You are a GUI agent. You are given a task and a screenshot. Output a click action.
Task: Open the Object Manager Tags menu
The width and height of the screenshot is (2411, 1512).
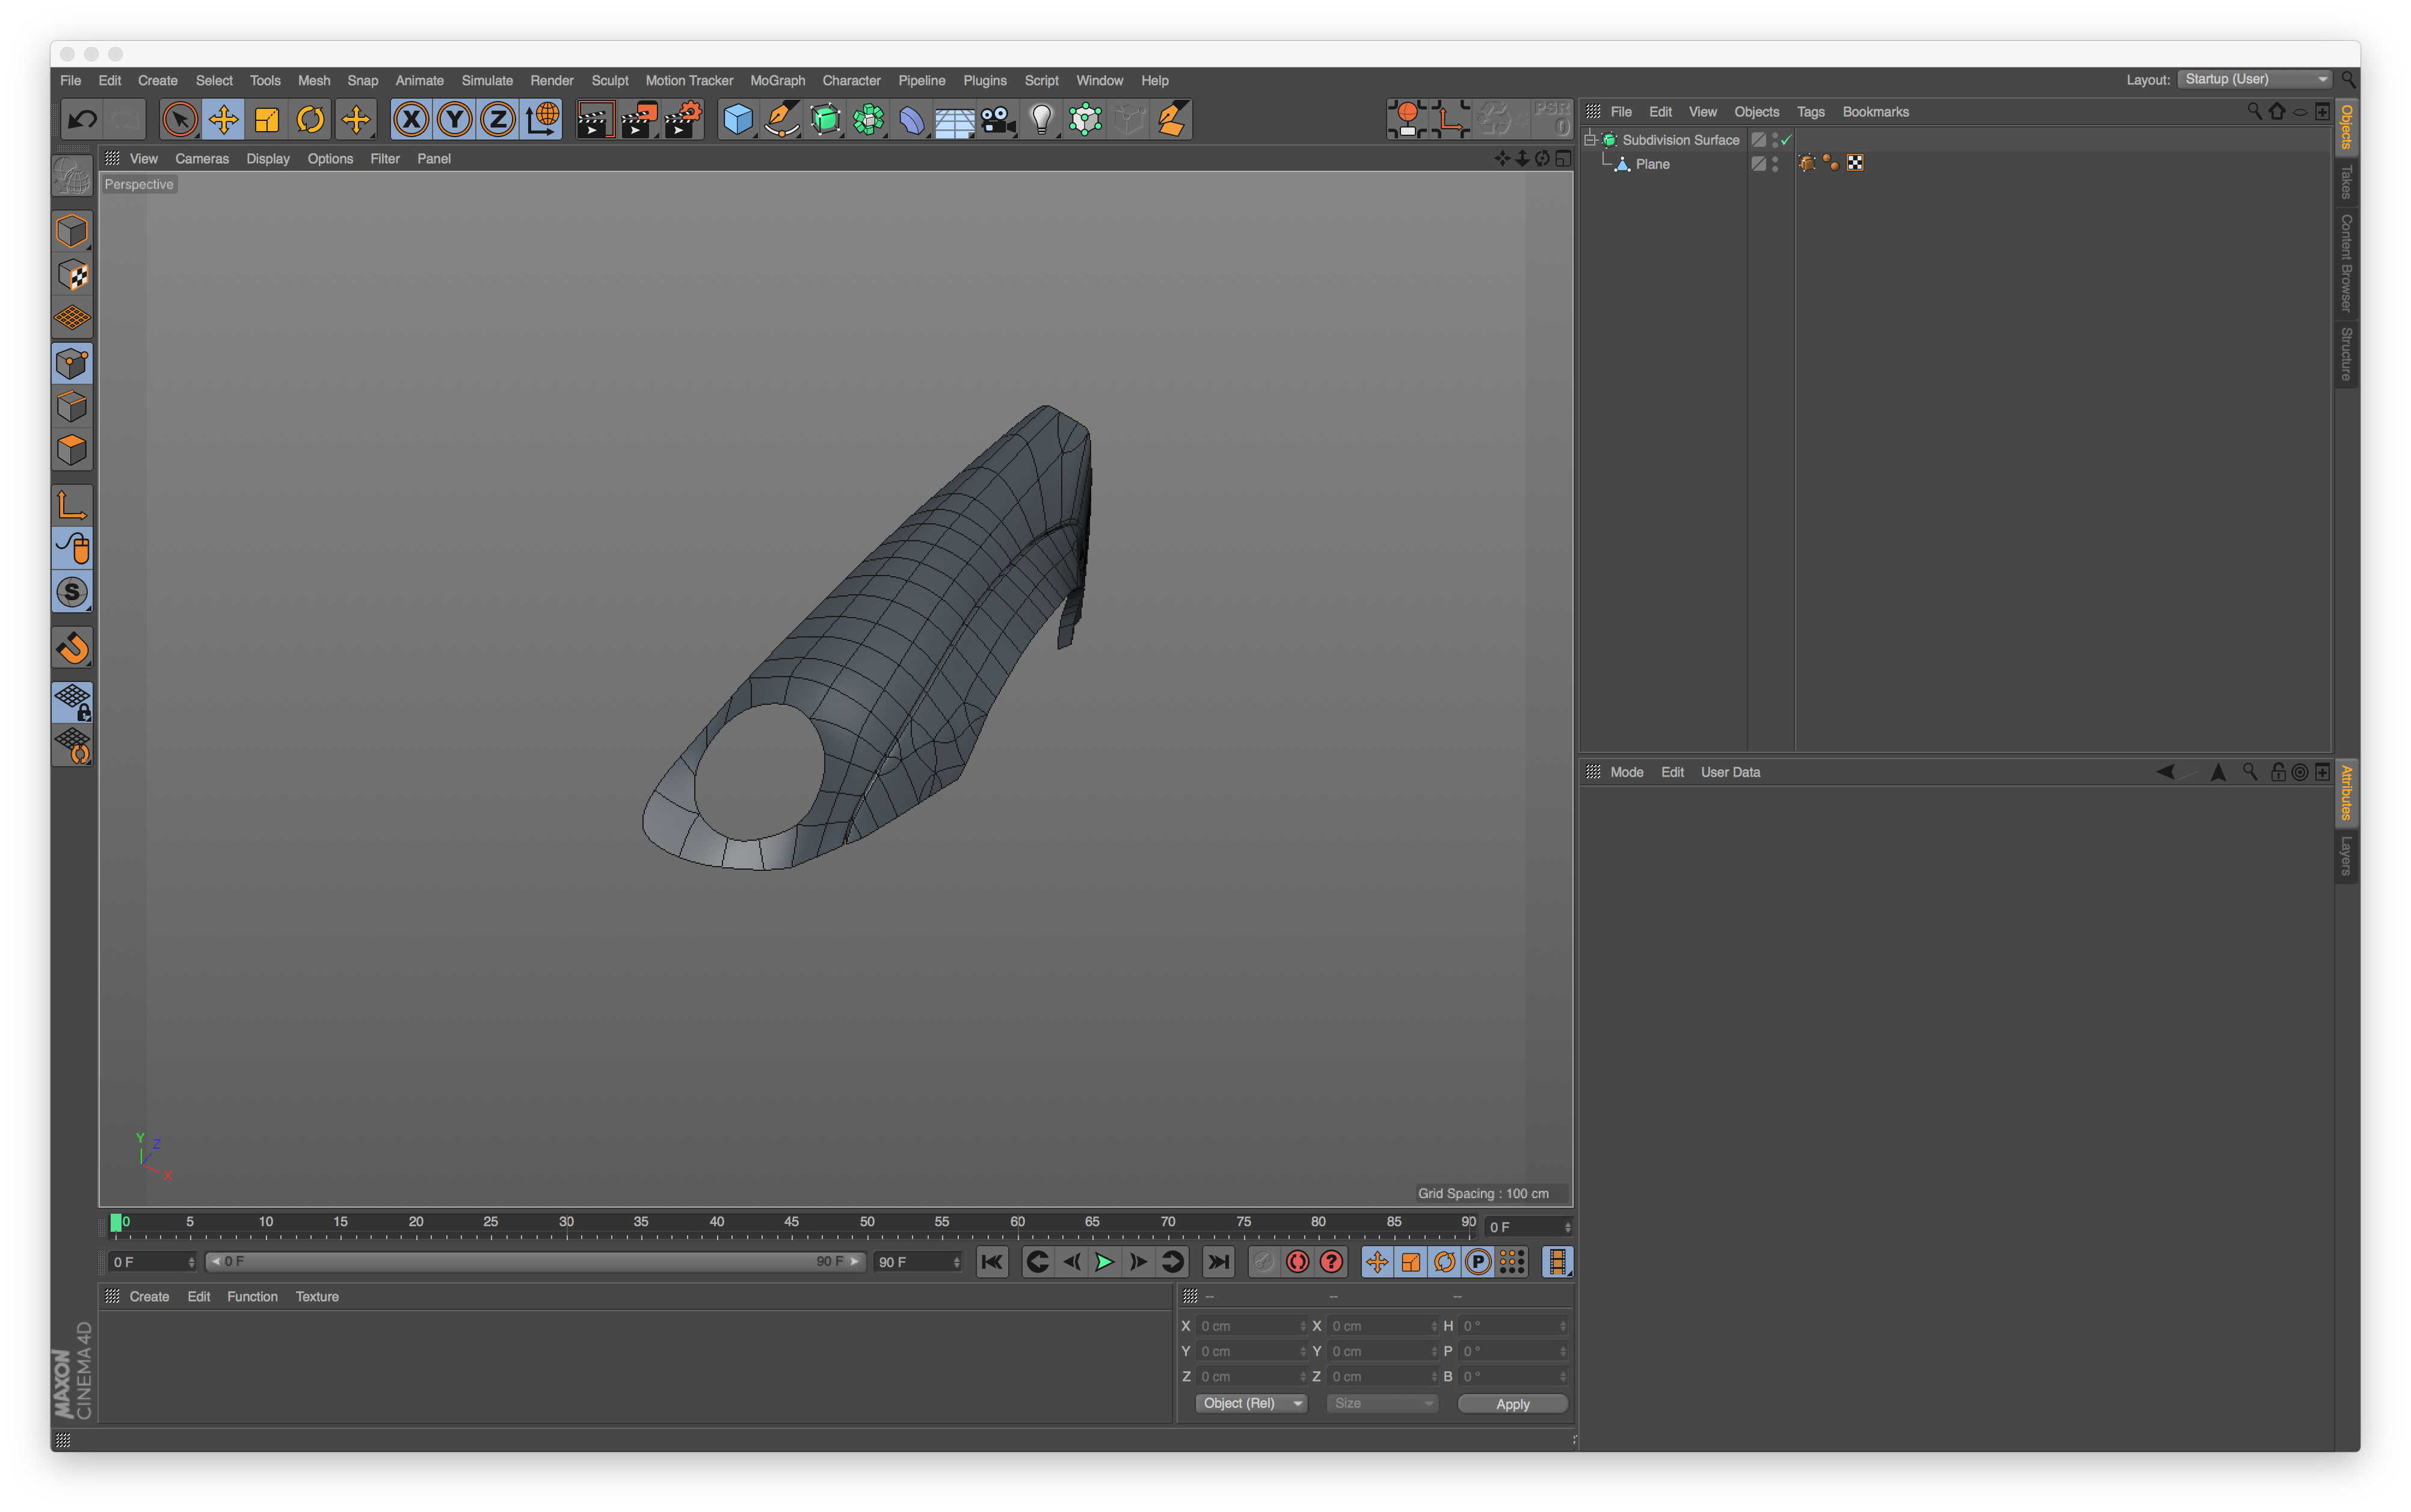(x=1810, y=112)
